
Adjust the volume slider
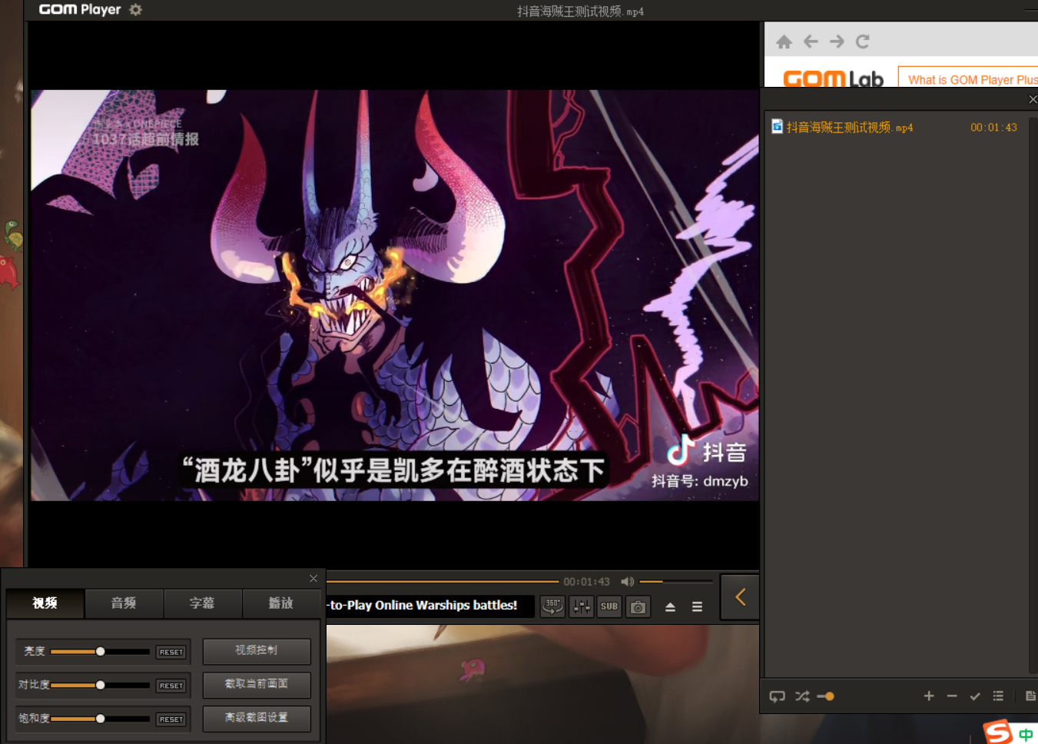tap(676, 582)
